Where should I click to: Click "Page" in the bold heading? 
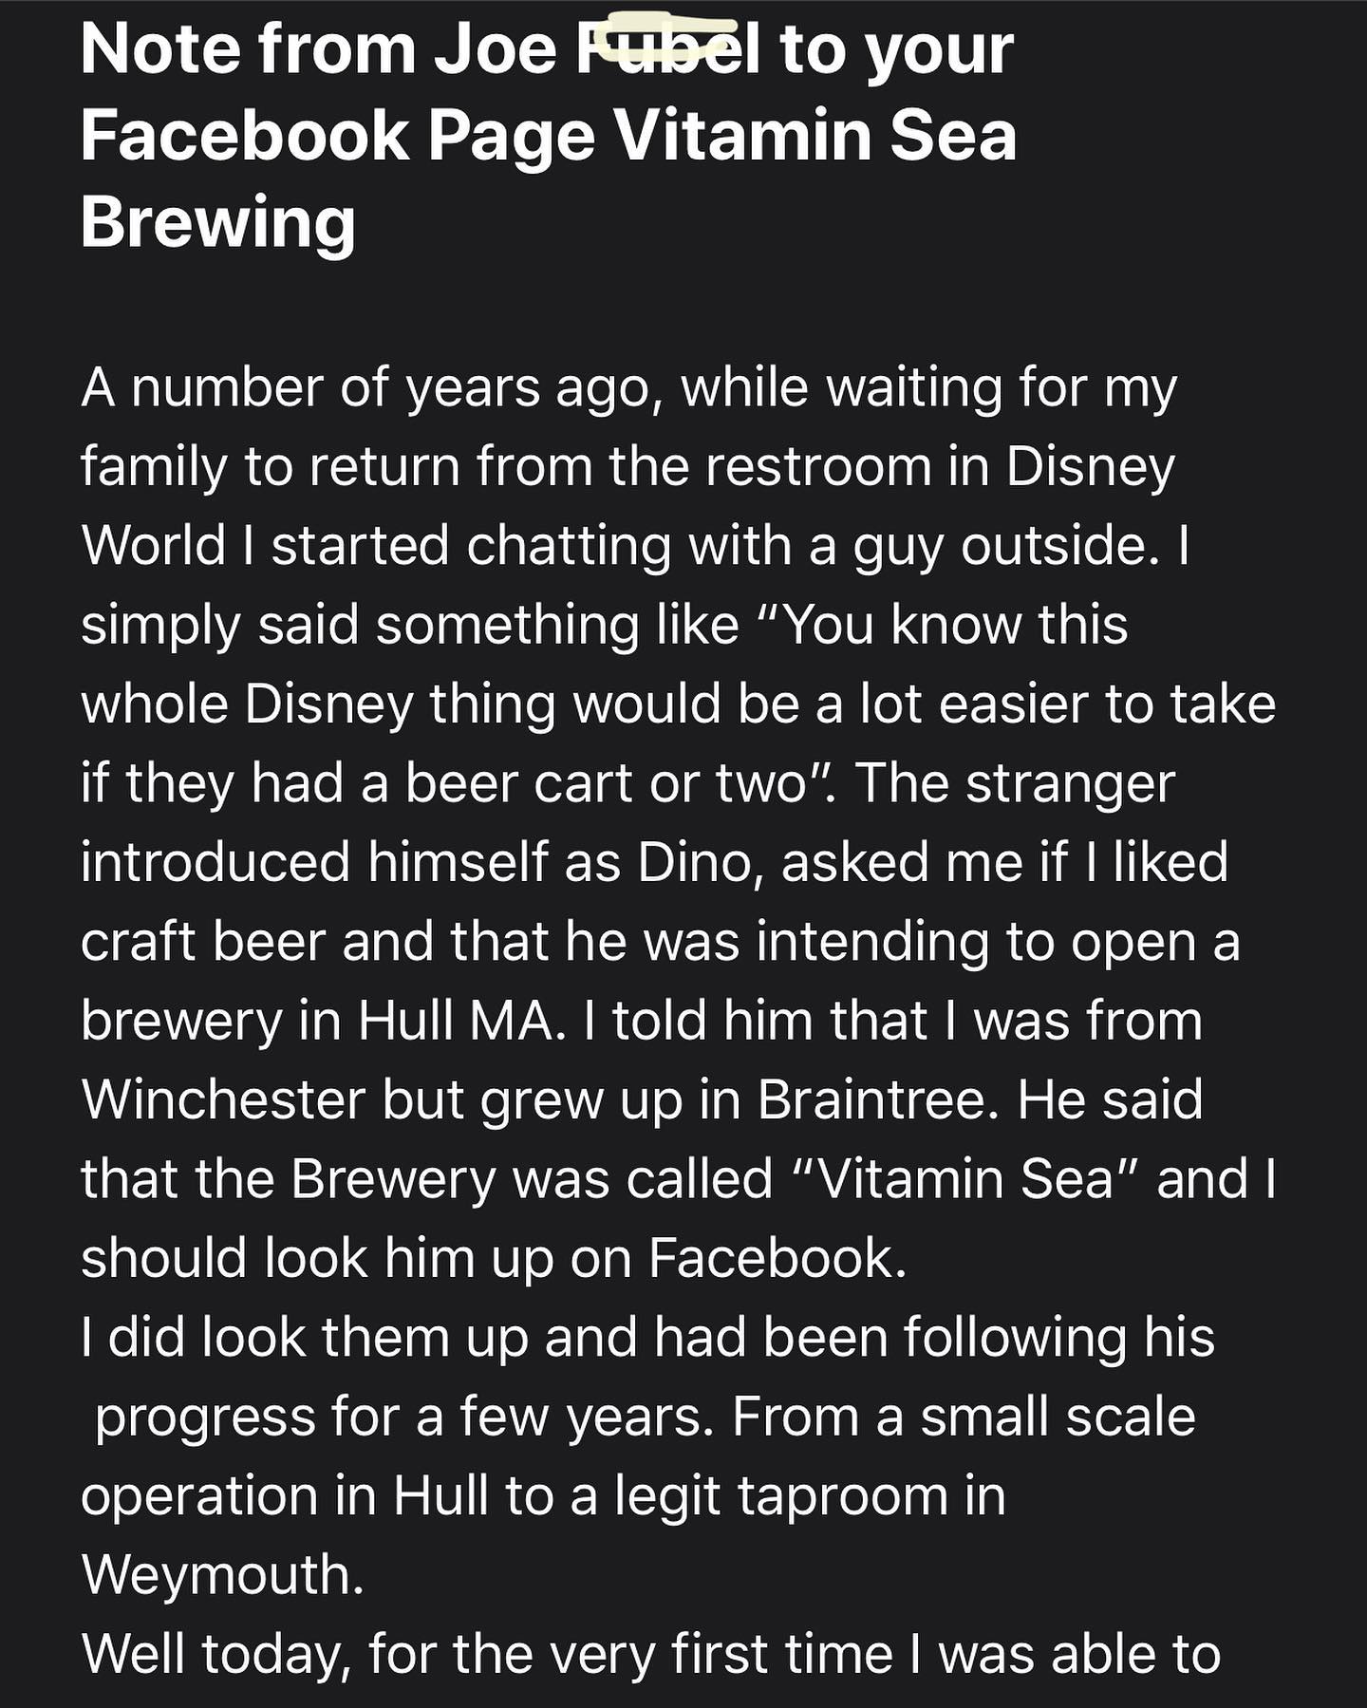(512, 136)
